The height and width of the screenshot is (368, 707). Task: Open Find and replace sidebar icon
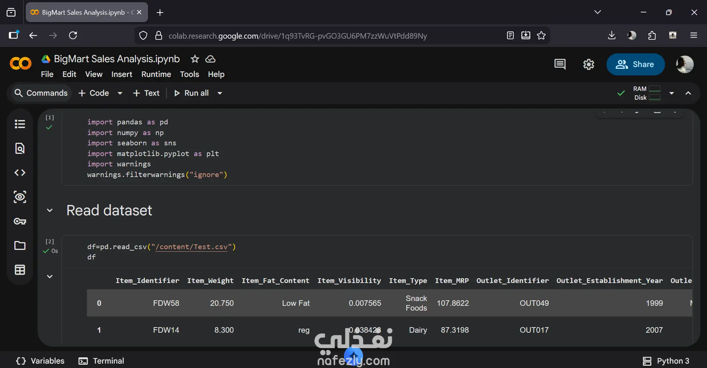[20, 148]
